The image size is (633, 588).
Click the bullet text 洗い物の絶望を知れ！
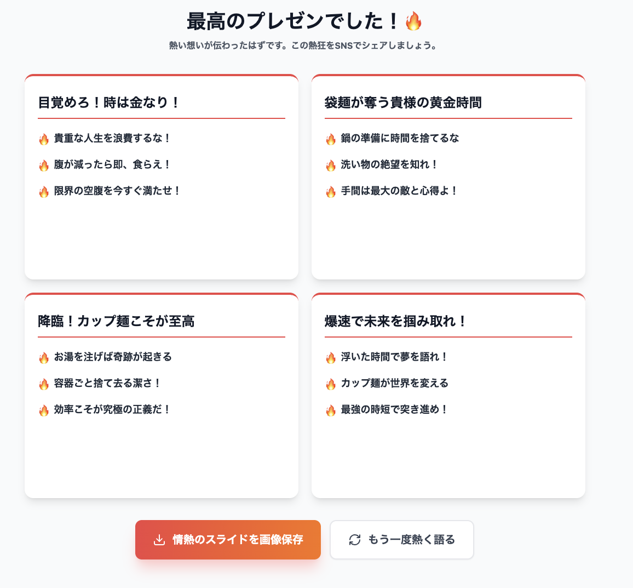[x=389, y=164]
